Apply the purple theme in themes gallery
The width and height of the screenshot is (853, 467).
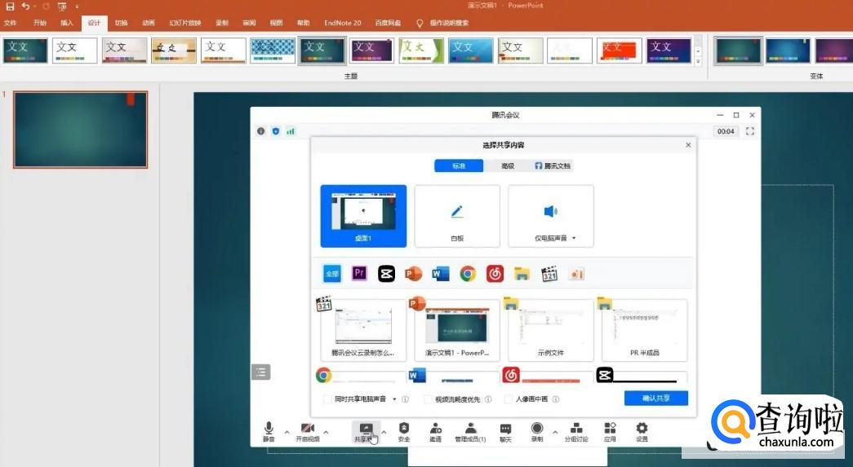pos(371,51)
